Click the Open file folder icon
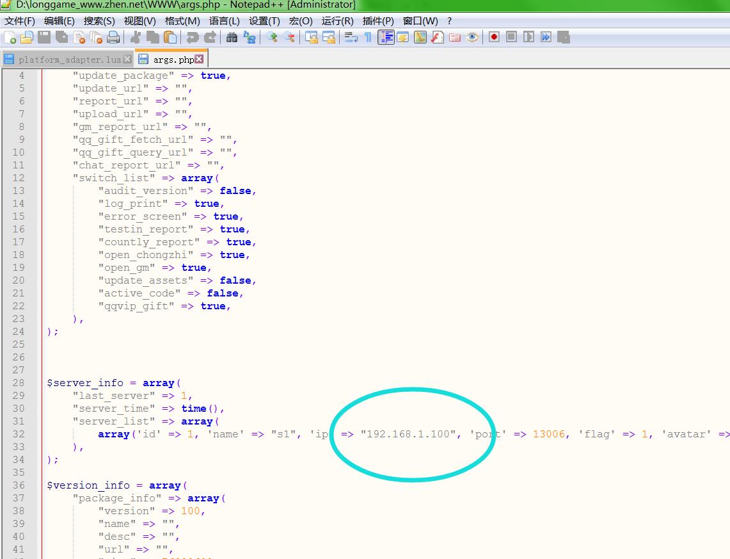Image resolution: width=730 pixels, height=559 pixels. click(27, 37)
